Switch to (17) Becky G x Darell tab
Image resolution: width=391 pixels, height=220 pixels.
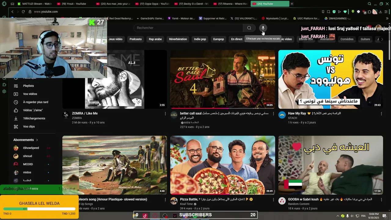(191, 4)
